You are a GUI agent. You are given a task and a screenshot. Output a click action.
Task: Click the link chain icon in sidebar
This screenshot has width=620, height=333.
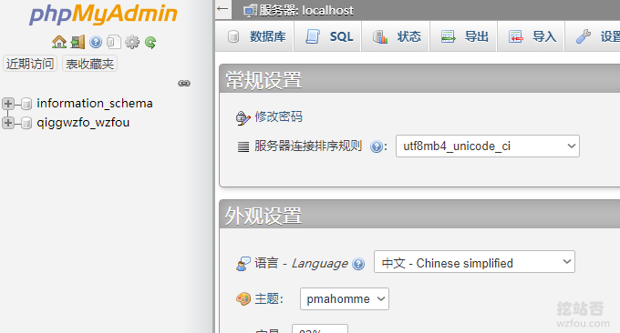coord(184,84)
